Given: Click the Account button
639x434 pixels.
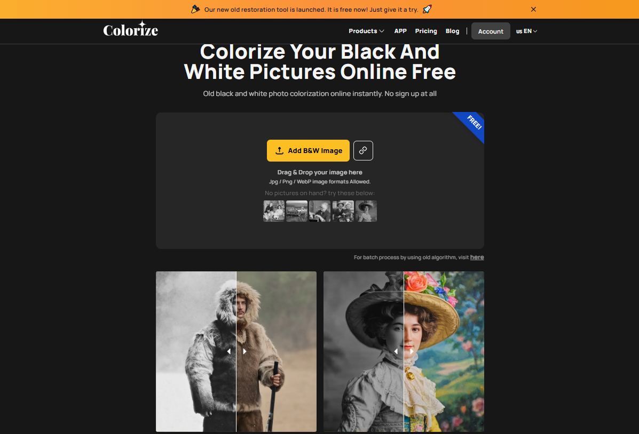Looking at the screenshot, I should coord(491,31).
